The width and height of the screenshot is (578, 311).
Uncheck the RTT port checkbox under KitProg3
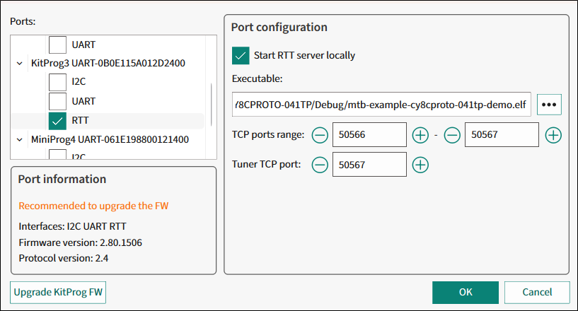point(57,121)
